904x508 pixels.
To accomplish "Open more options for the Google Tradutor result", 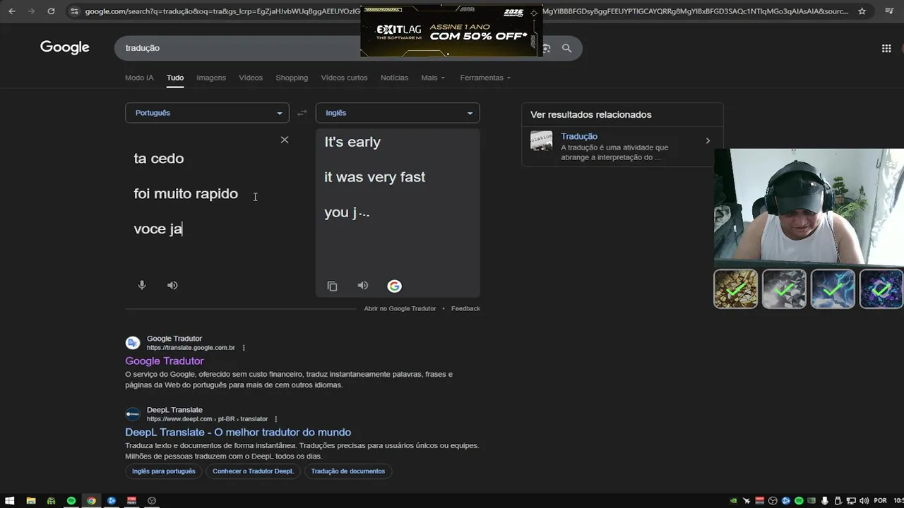I will tap(244, 348).
